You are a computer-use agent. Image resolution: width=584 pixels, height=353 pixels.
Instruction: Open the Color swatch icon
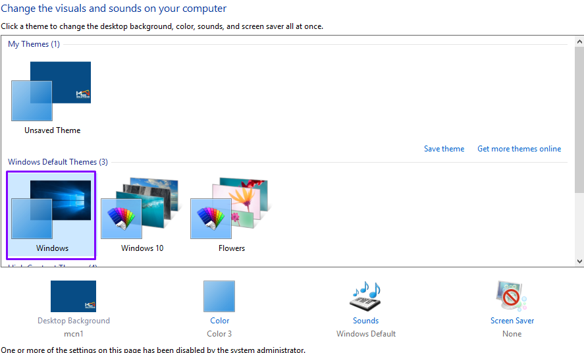(219, 296)
